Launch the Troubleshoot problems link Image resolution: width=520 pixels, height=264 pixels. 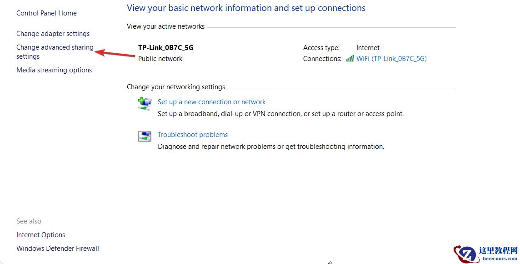pos(193,135)
